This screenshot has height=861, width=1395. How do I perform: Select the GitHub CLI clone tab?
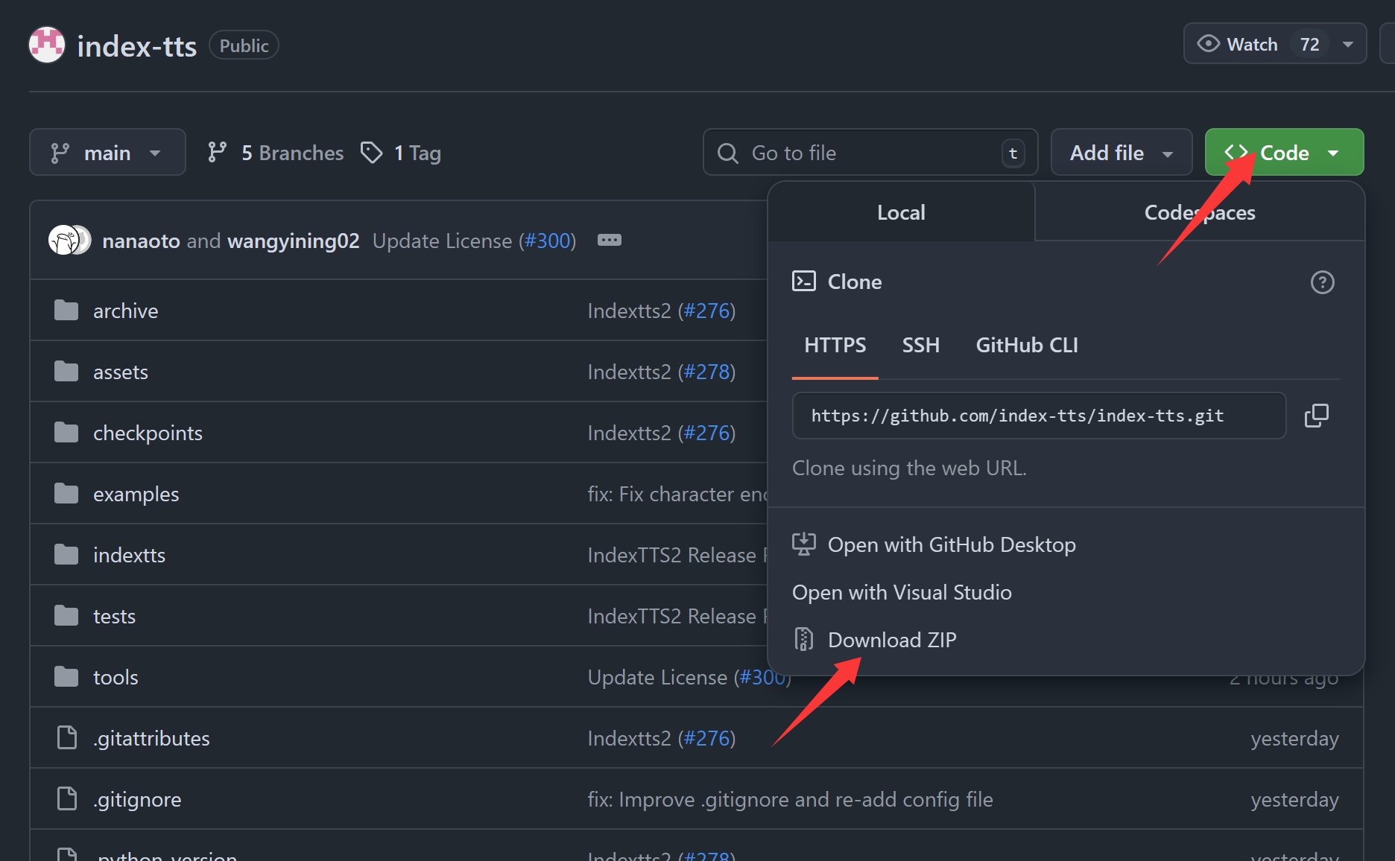pos(1027,345)
